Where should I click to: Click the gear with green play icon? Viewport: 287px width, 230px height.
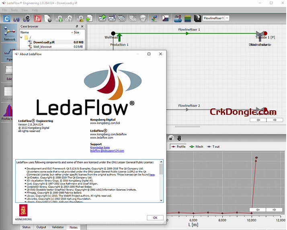click(59, 19)
